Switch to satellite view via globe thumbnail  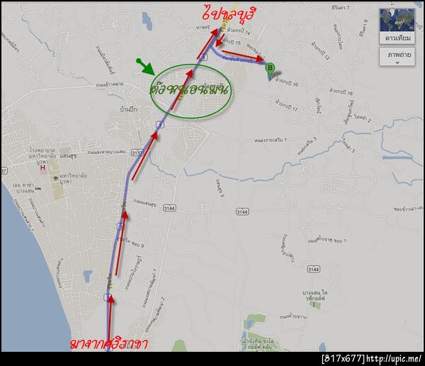pos(397,20)
